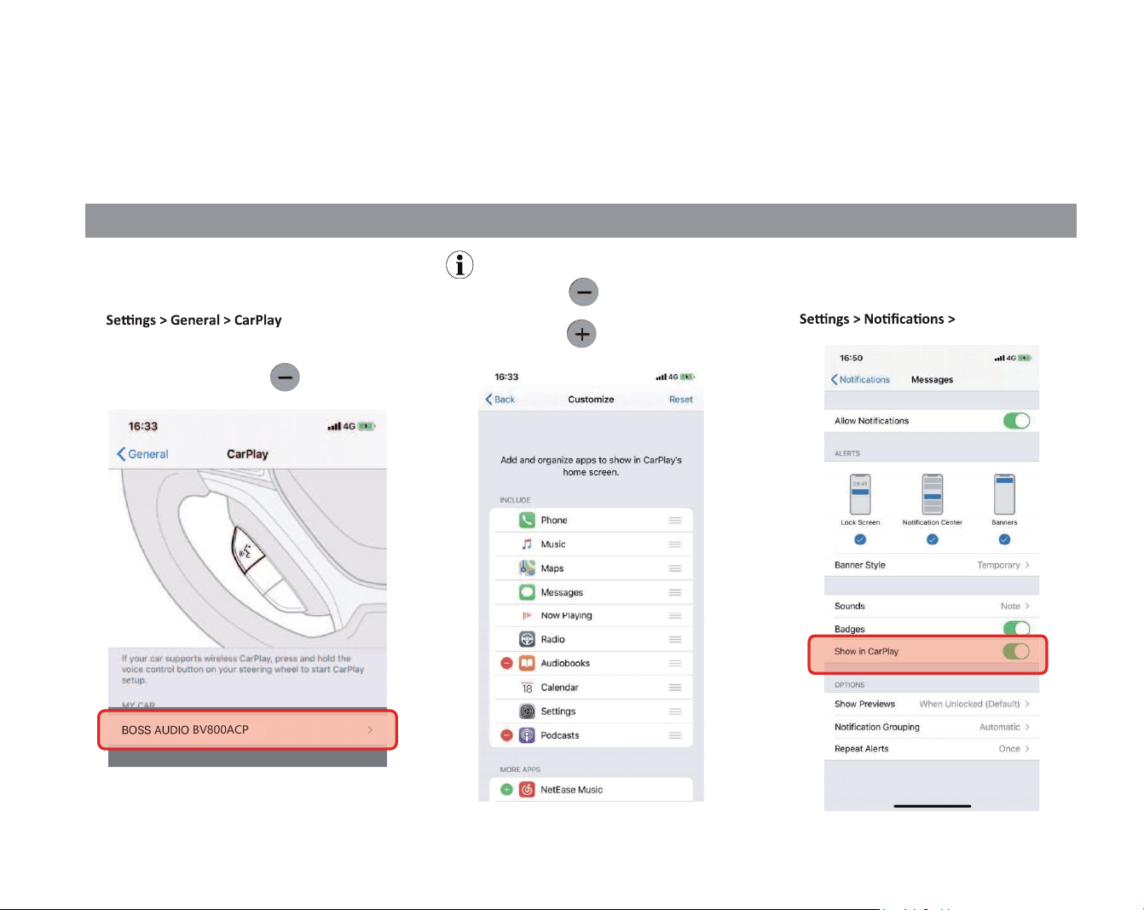
Task: Open Notification Grouping Automatic setting
Action: click(932, 727)
